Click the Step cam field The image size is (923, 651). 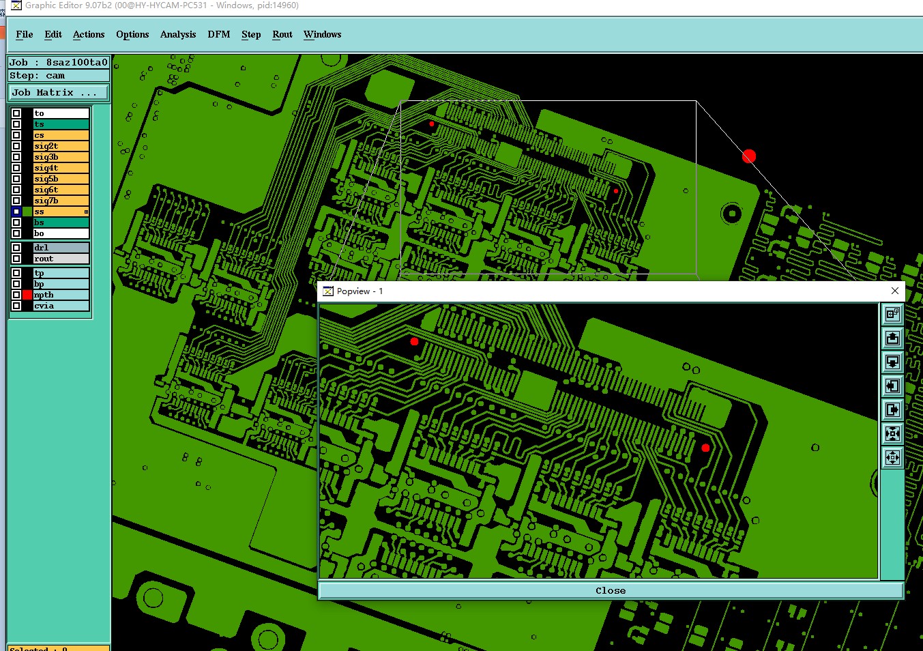[59, 76]
